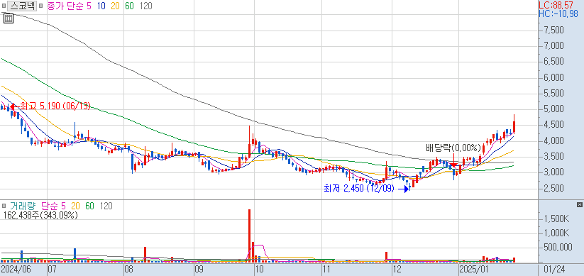This screenshot has width=584, height=276.
Task: Click the 6,500 price axis label
Action: tap(553, 62)
